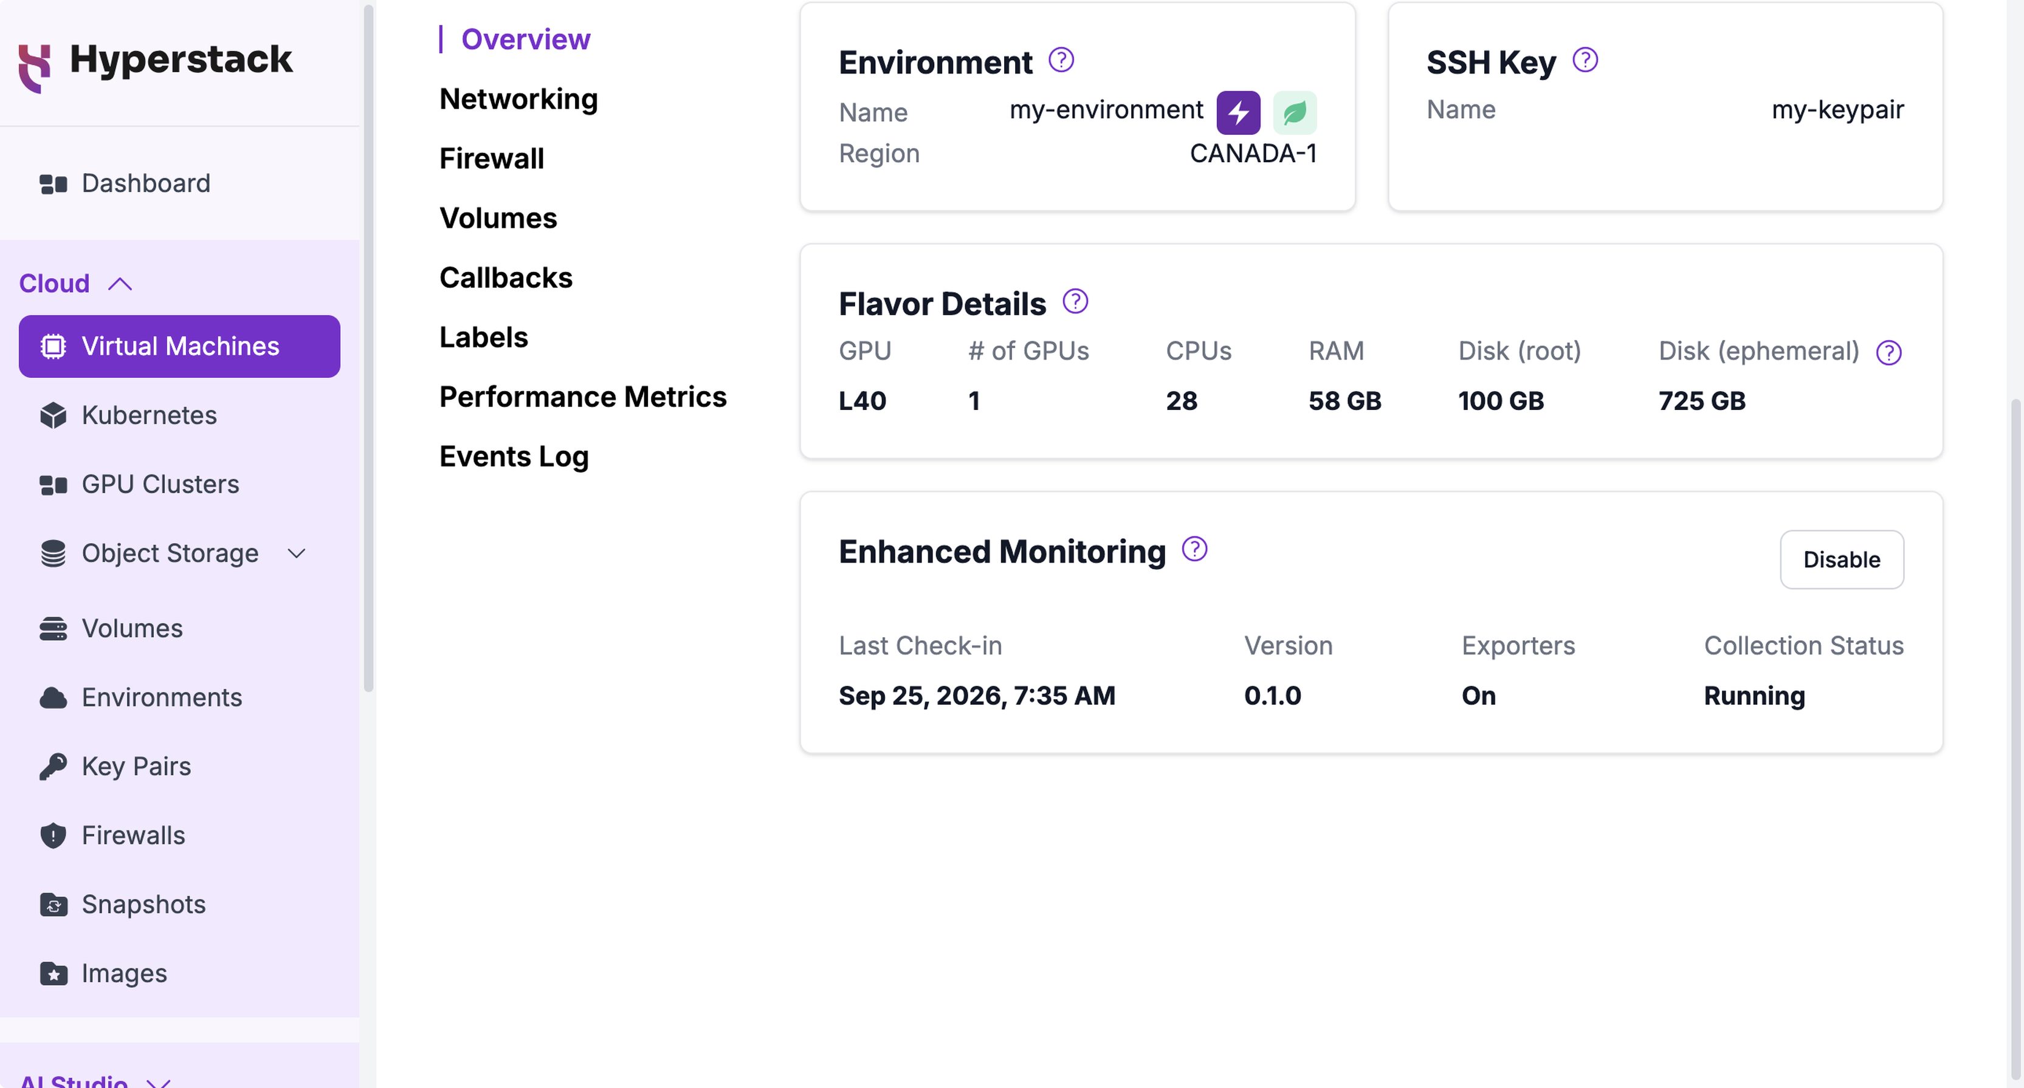
Task: Click the 58 GB RAM value
Action: [1344, 402]
